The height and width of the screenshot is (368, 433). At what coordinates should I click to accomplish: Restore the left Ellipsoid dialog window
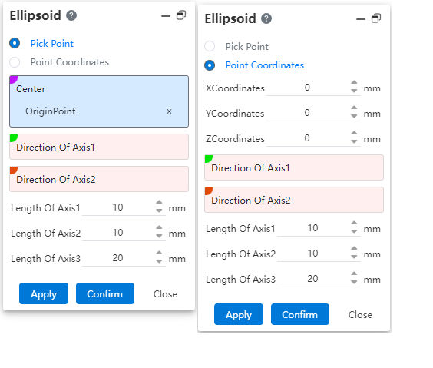pos(181,15)
